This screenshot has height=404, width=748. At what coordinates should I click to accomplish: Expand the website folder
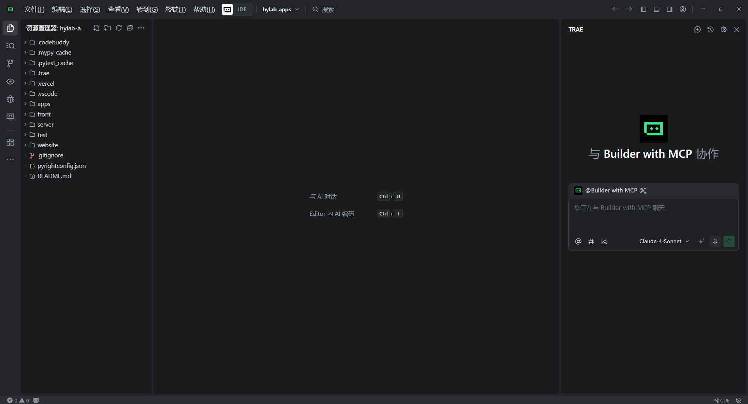86,145
